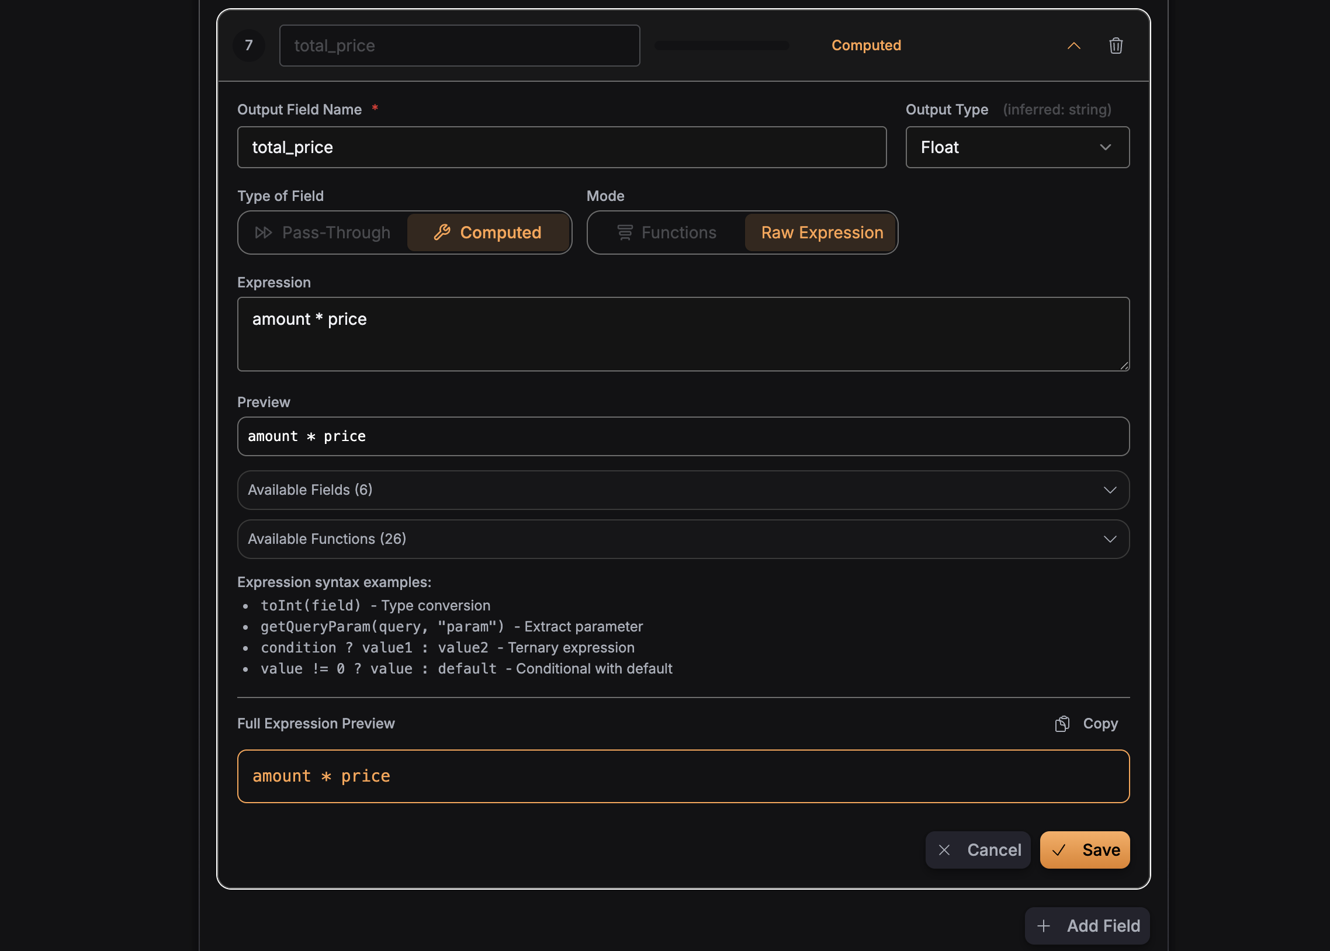Click the header total_price name field
Screen dimensions: 1330x951
point(459,46)
